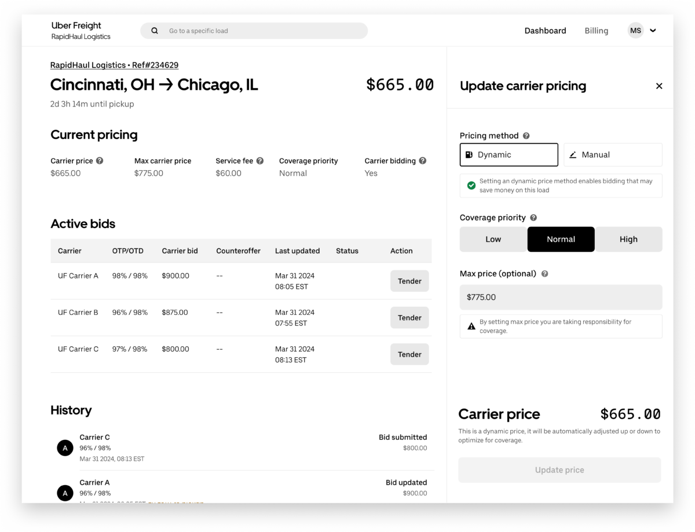Click the Coverage priority help icon in panel
This screenshot has height=532, width=695.
533,218
